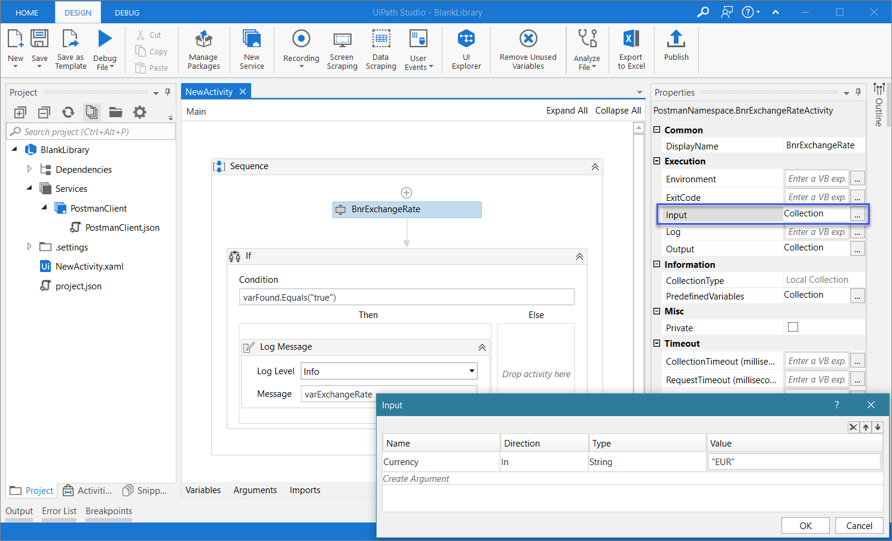892x541 pixels.
Task: Open the Log Level dropdown
Action: coord(472,371)
